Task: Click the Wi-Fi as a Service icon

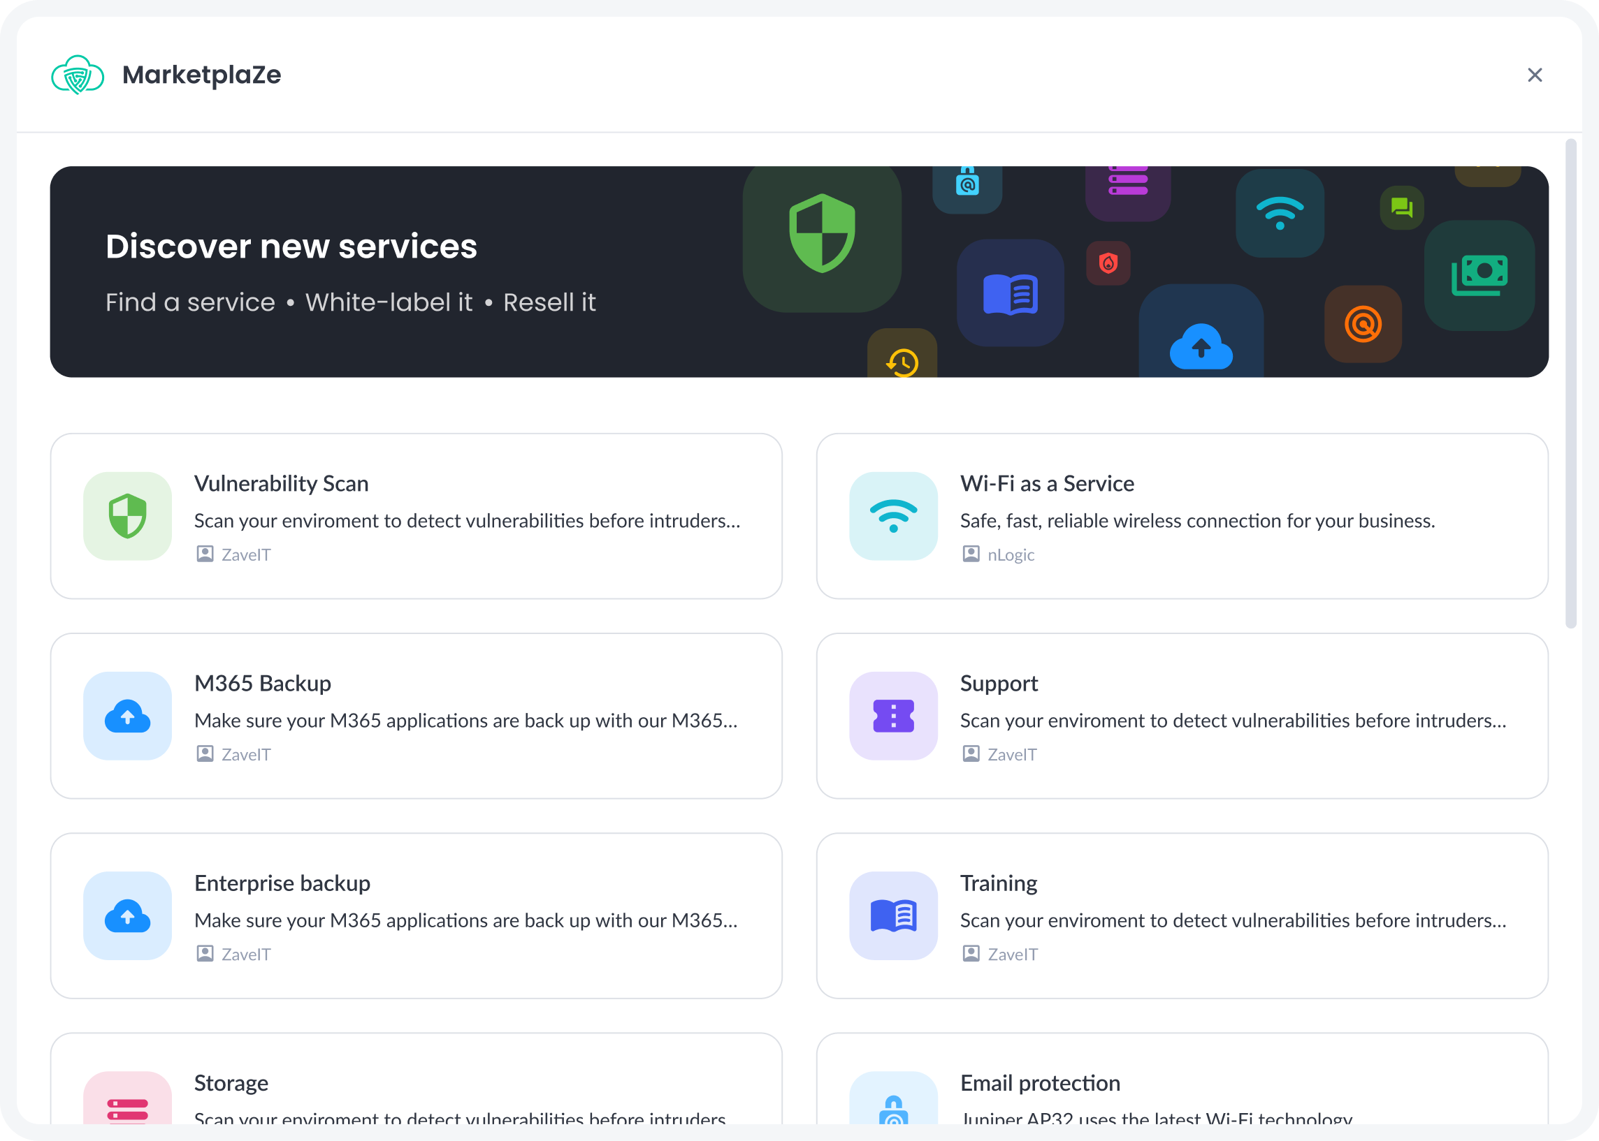Action: pyautogui.click(x=893, y=516)
